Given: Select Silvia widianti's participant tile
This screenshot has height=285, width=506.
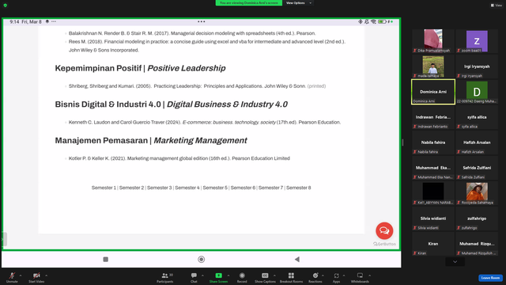Looking at the screenshot, I should (x=433, y=218).
